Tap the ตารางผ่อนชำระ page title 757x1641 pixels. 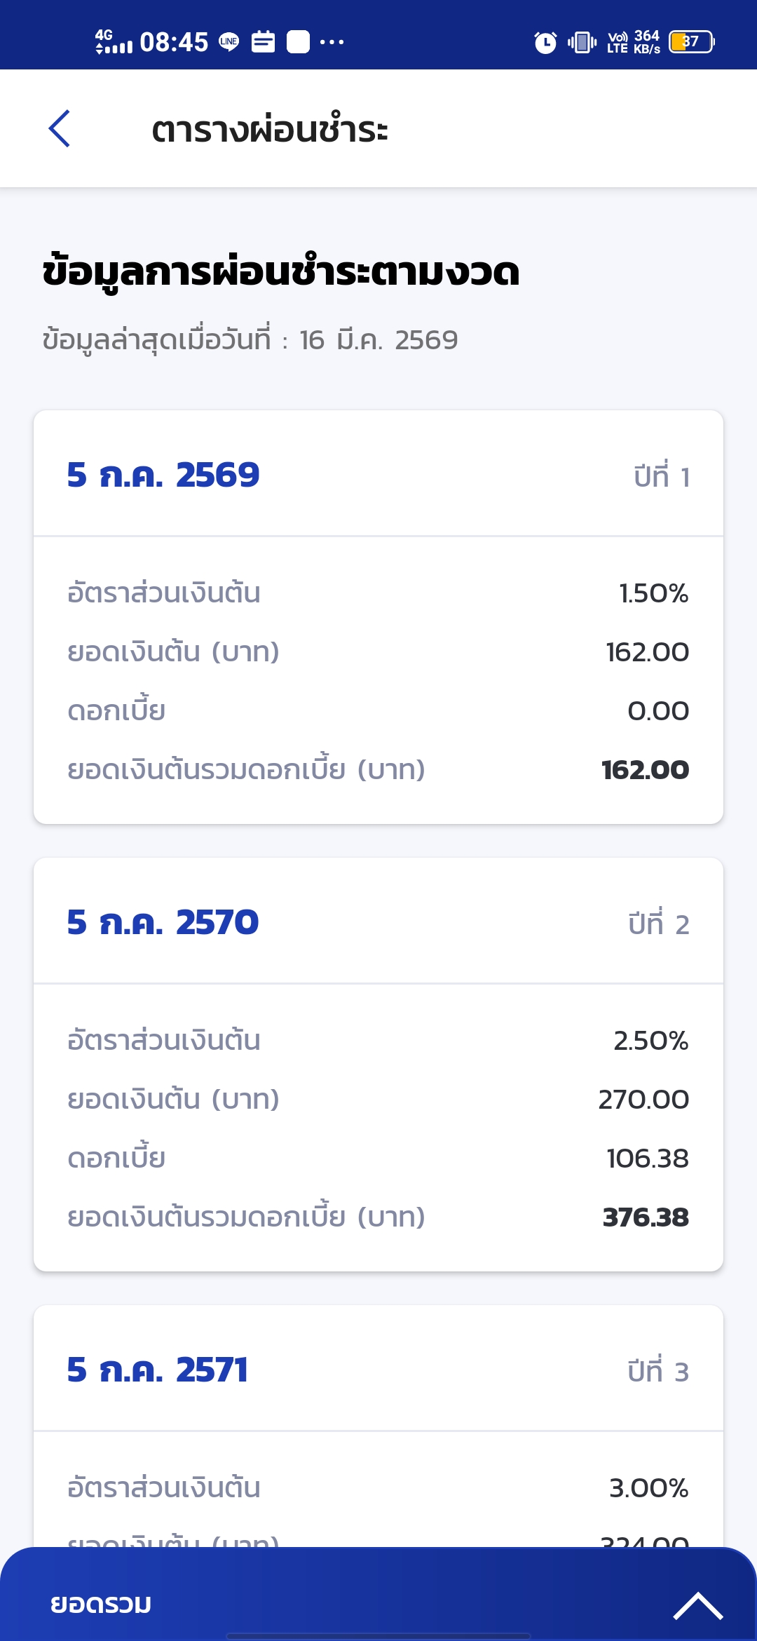pos(270,130)
